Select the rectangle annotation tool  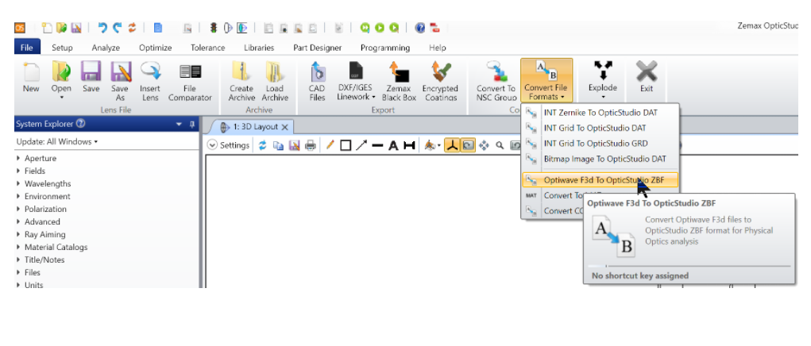coord(346,146)
